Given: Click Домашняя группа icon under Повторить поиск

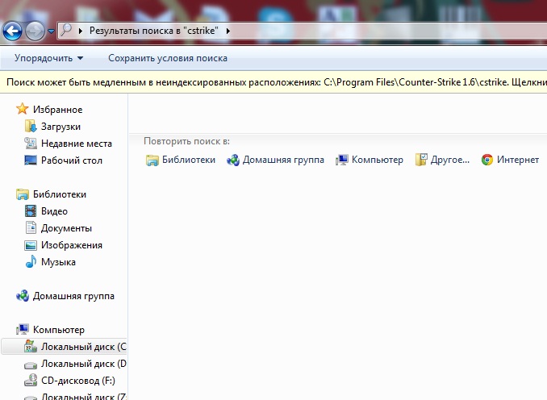Looking at the screenshot, I should [x=233, y=160].
